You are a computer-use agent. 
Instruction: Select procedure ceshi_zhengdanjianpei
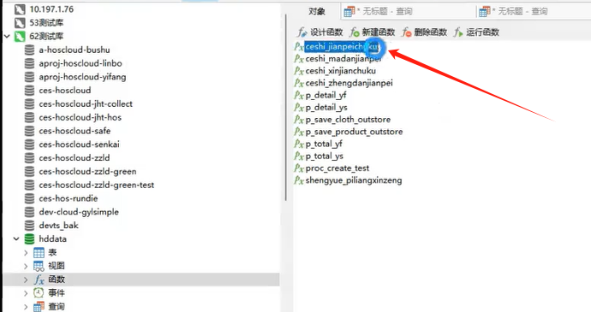(x=349, y=83)
